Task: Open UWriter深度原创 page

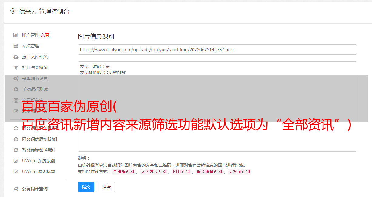Action: pos(39,161)
